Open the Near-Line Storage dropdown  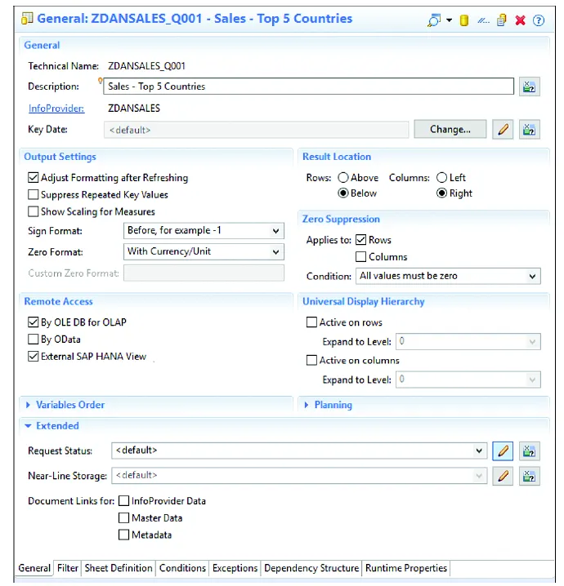pos(299,476)
